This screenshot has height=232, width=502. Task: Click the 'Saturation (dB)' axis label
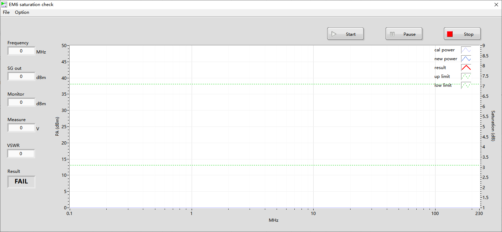click(493, 126)
